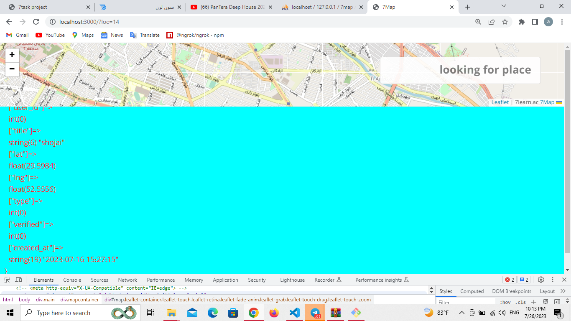Share this page icon
Screen dimensions: 571x321
pyautogui.click(x=492, y=22)
